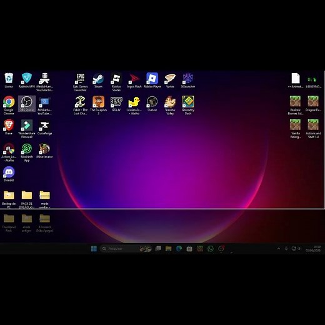Launch Roblox Player shortcut
The width and height of the screenshot is (325, 325).
pos(152,80)
